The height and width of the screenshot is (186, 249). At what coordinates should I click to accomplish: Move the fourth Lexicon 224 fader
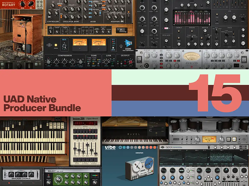click(x=87, y=145)
